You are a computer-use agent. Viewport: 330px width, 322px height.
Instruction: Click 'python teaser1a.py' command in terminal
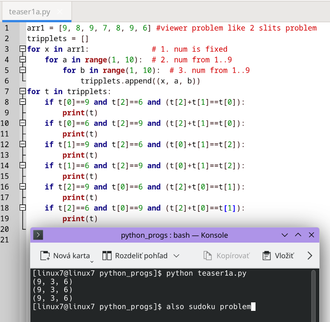[x=206, y=273]
